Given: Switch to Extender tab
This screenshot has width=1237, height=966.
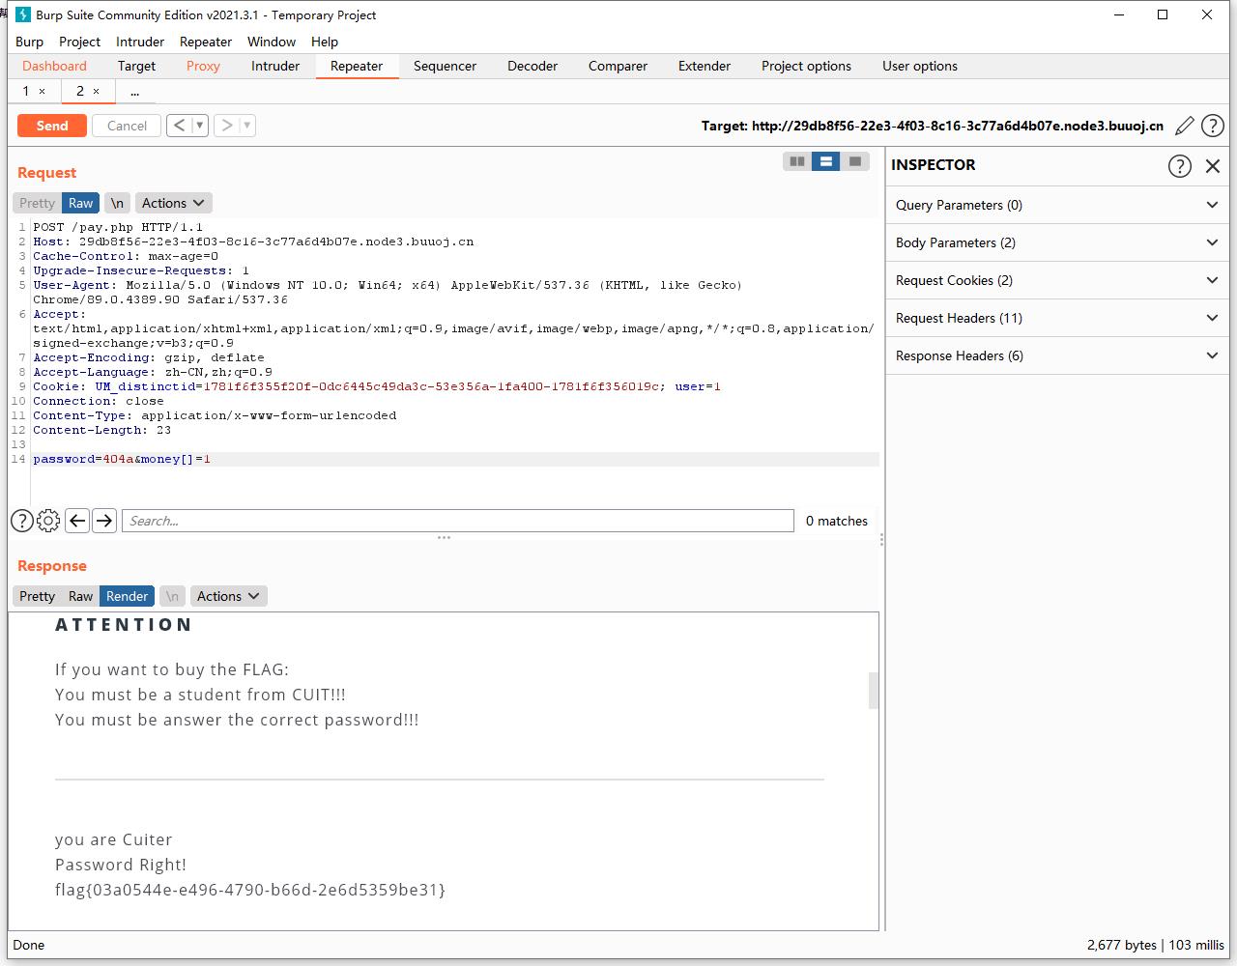Looking at the screenshot, I should click(705, 66).
